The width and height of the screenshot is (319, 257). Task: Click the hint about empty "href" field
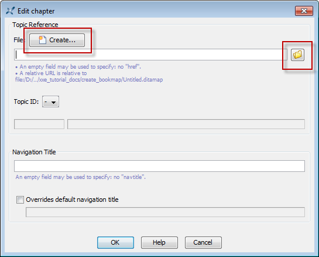pyautogui.click(x=78, y=67)
